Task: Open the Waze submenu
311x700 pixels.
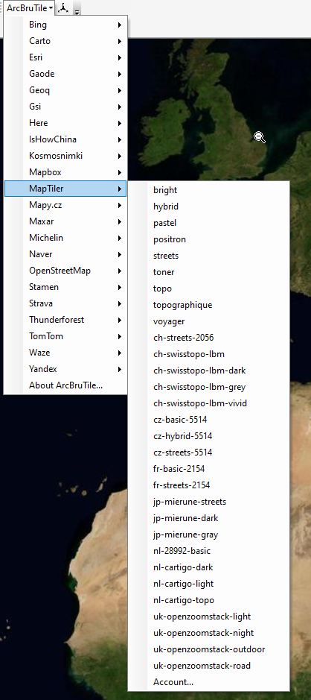Action: tap(65, 353)
